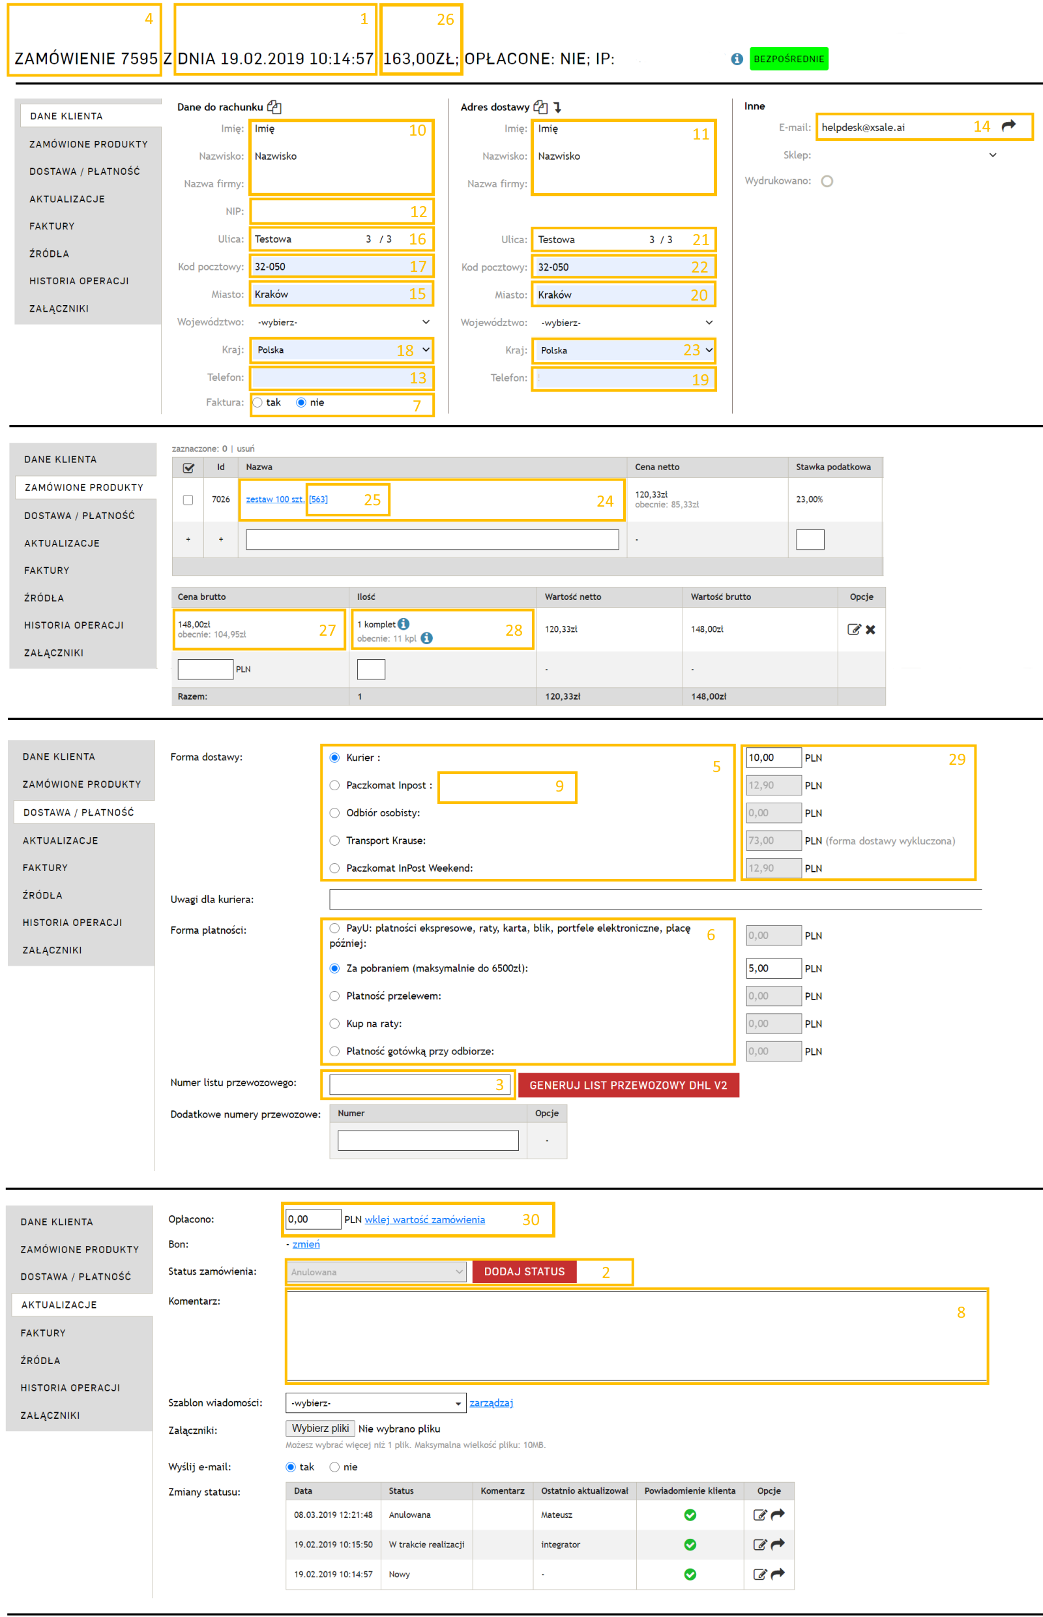Click the resend arrow for the Anulowana status row

point(778,1514)
